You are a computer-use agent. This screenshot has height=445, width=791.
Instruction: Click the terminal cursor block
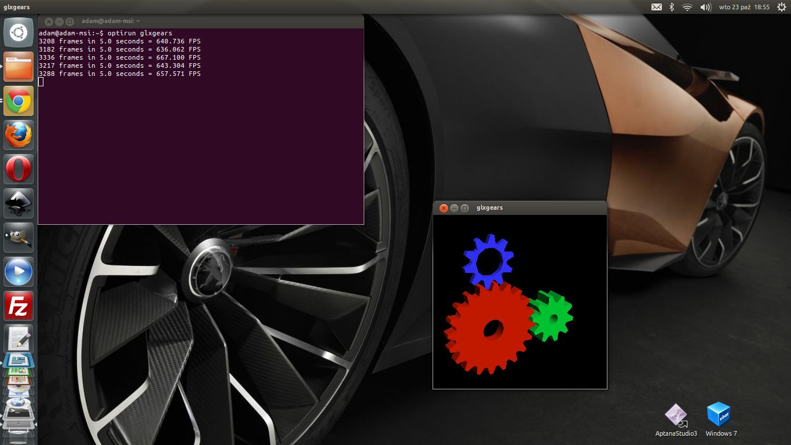pos(41,82)
